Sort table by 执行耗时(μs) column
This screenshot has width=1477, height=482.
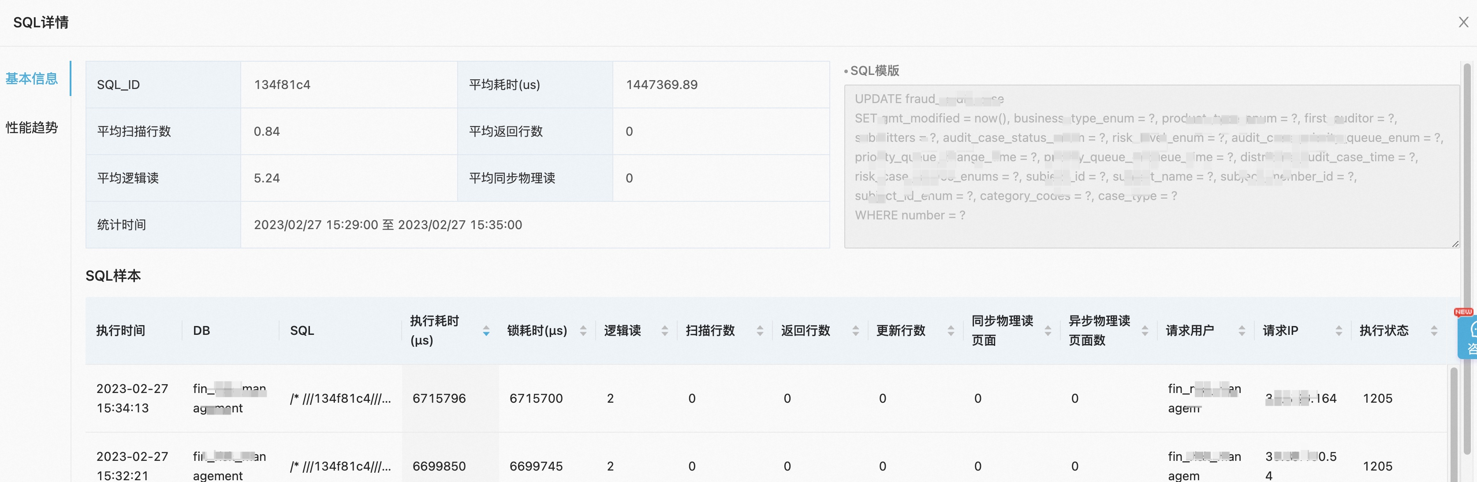pyautogui.click(x=485, y=331)
